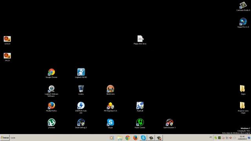251x141 pixels.
Task: Switch to Skype from the taskbar
Action: pos(143,138)
